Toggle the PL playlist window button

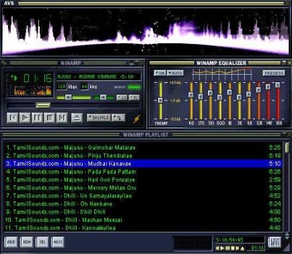click(135, 98)
